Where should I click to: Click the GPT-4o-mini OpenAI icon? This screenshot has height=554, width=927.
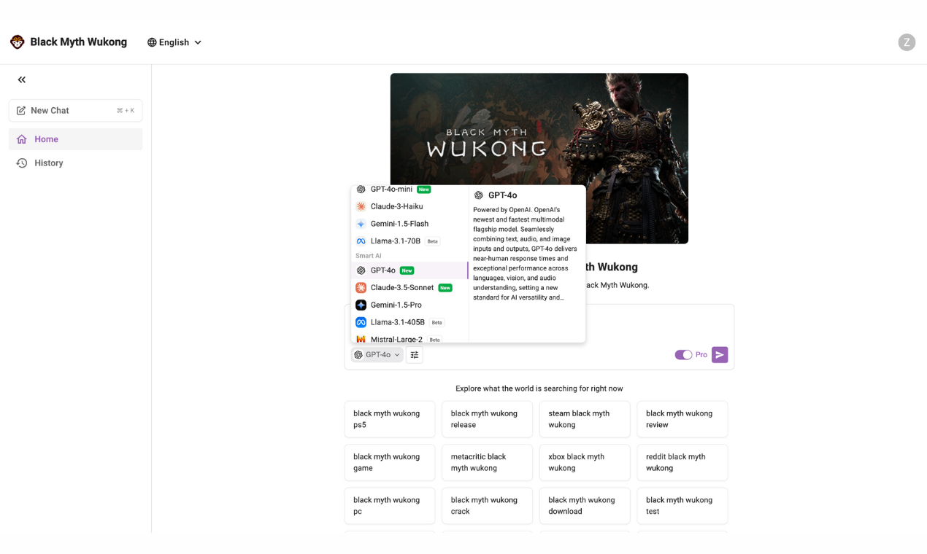pyautogui.click(x=361, y=190)
